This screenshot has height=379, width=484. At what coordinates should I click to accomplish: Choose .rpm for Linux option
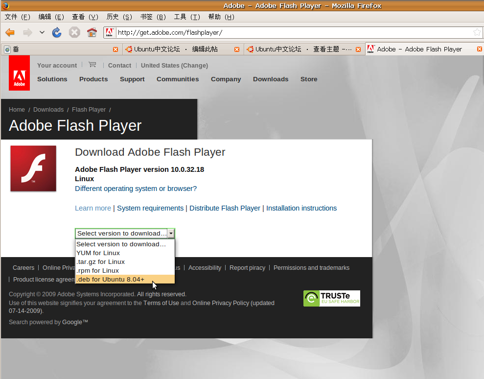[125, 271]
